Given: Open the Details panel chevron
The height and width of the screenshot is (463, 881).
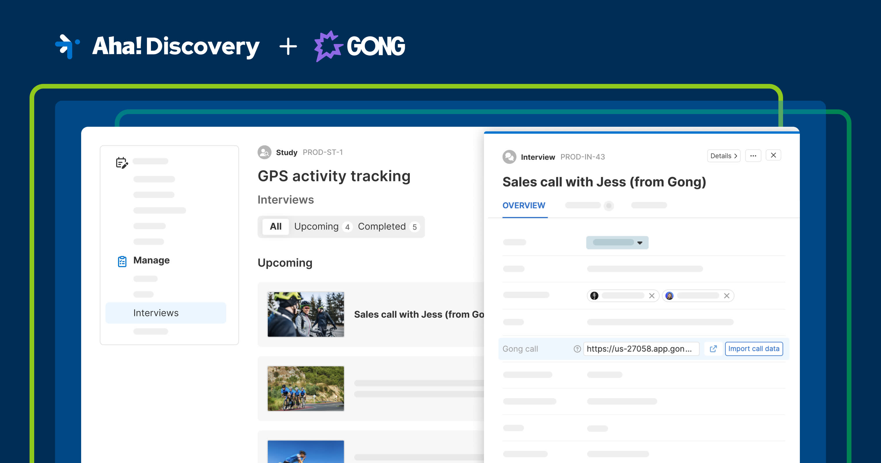Looking at the screenshot, I should point(723,156).
